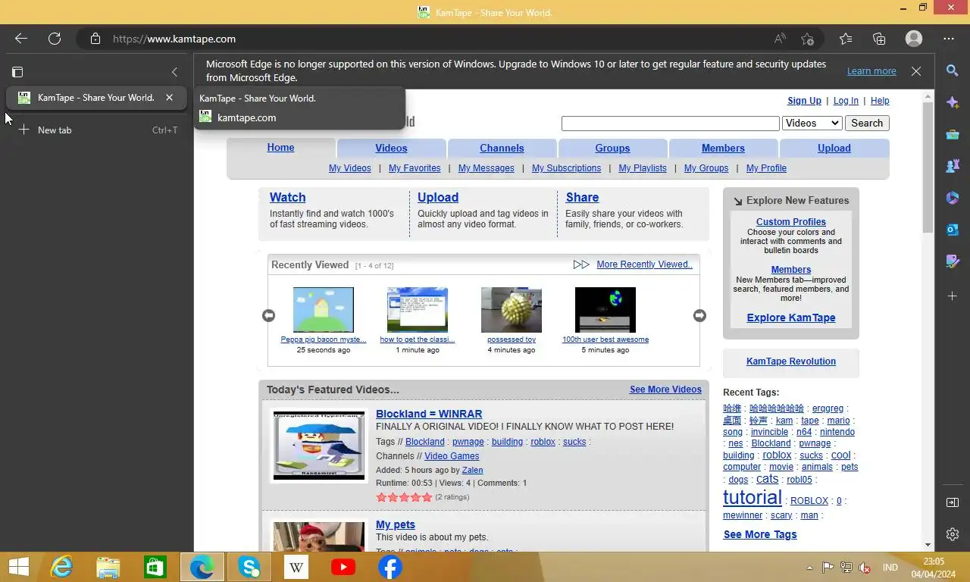This screenshot has width=970, height=582.
Task: Open the possessed toy video thumbnail
Action: [x=512, y=309]
